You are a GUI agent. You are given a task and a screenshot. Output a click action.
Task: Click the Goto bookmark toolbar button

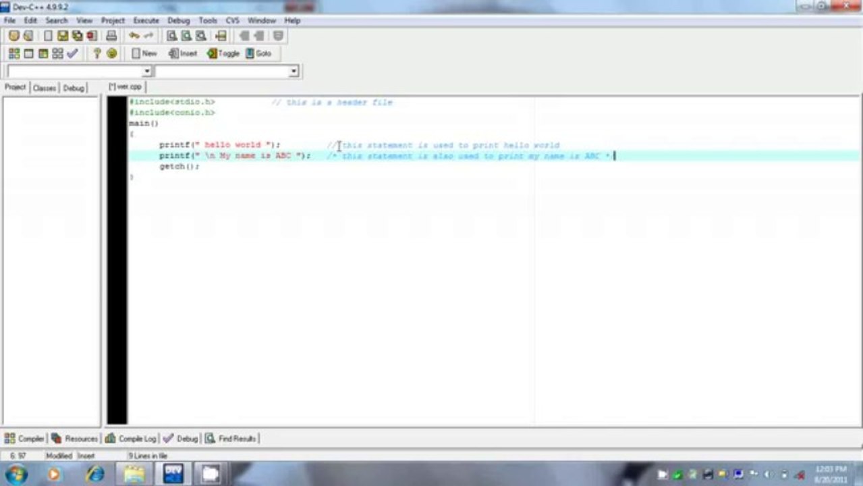point(258,53)
